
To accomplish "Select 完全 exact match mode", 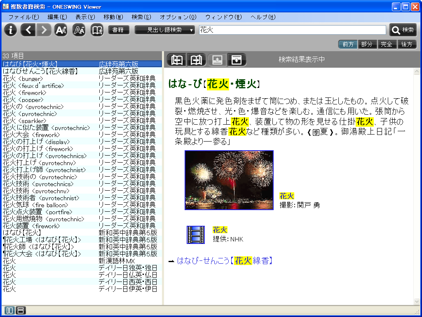I will click(x=387, y=44).
